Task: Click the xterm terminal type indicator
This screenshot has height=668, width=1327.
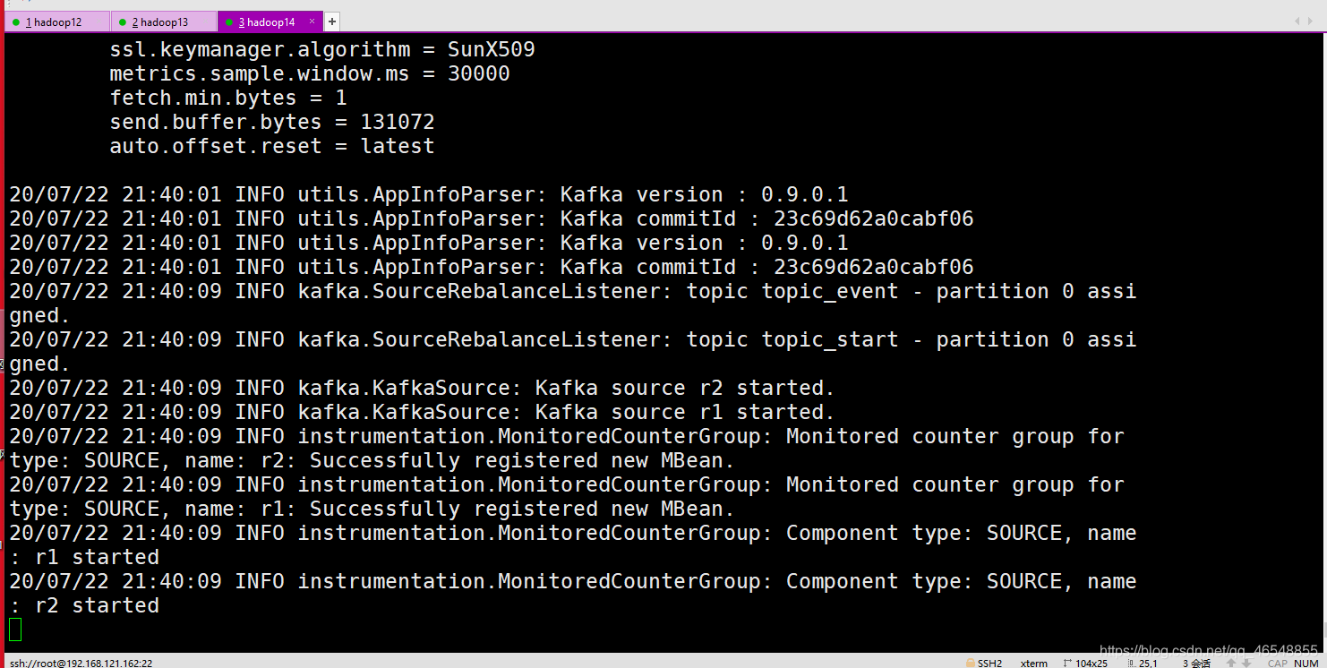Action: coord(1034,664)
